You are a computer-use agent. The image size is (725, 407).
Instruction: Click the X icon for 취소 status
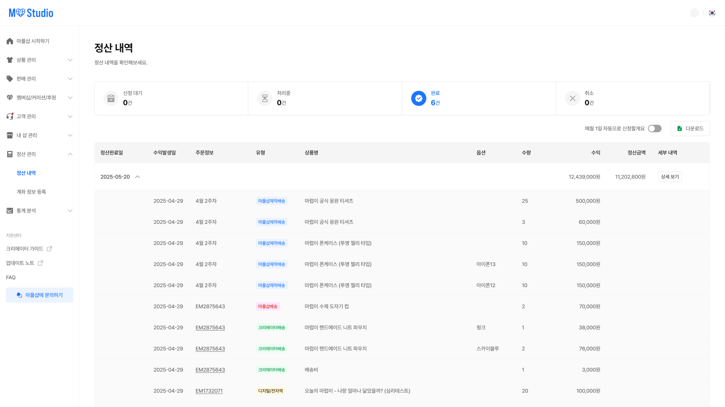click(572, 98)
